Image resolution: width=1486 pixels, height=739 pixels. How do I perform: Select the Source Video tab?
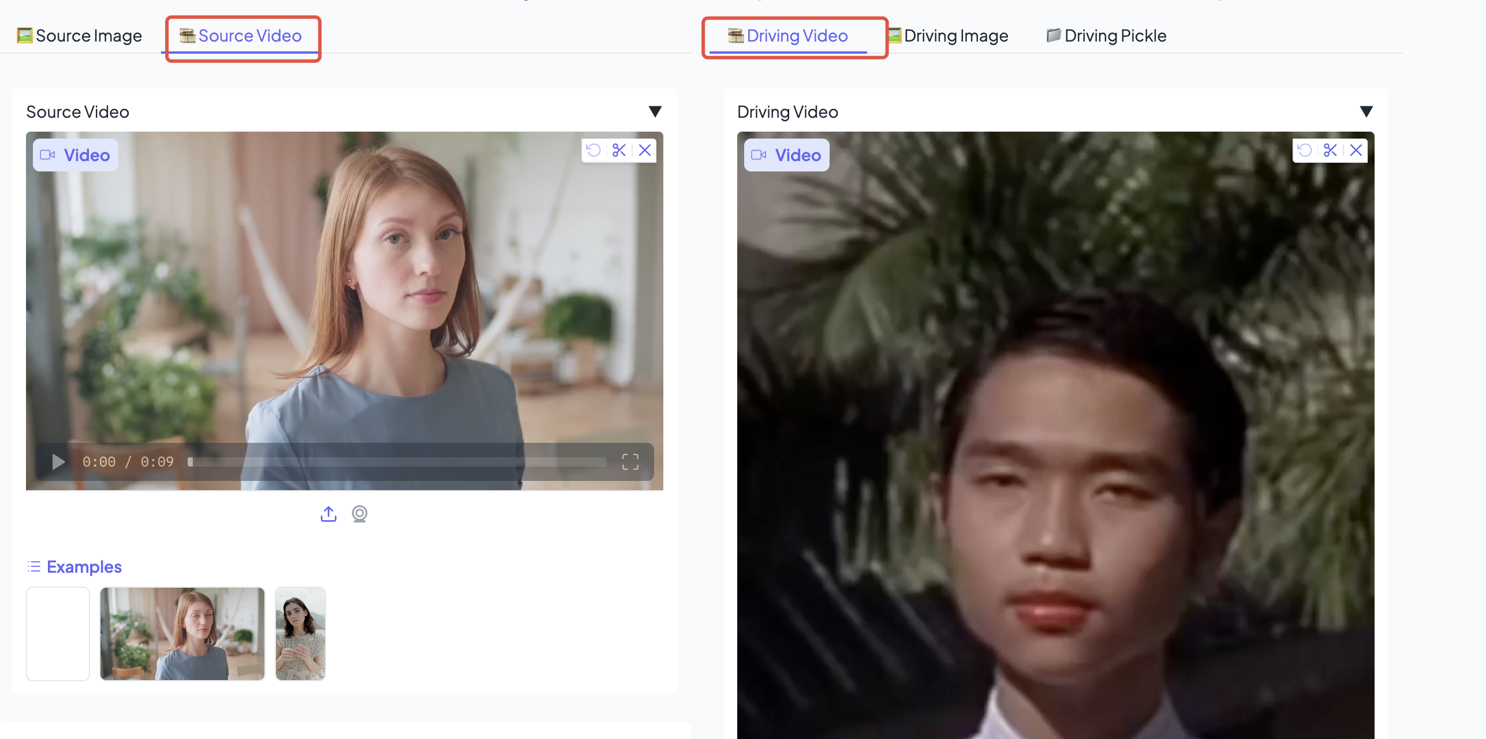tap(241, 36)
